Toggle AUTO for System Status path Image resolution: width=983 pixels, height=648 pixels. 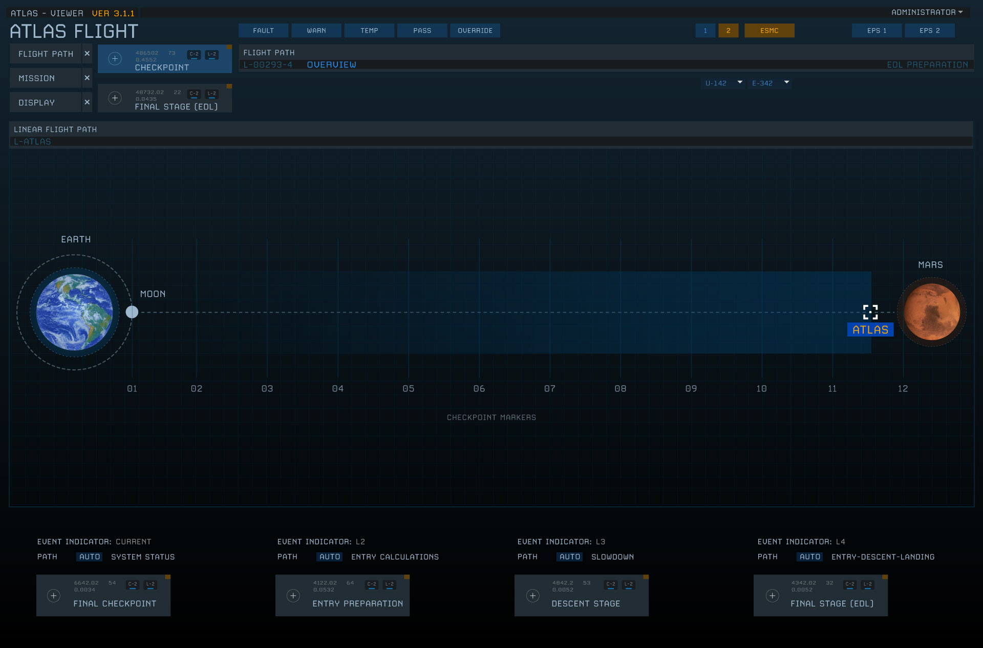pyautogui.click(x=90, y=557)
